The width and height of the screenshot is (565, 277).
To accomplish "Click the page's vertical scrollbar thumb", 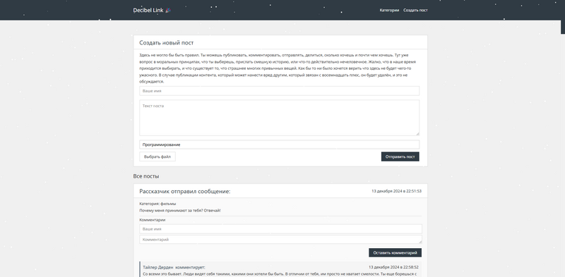I will point(563,17).
